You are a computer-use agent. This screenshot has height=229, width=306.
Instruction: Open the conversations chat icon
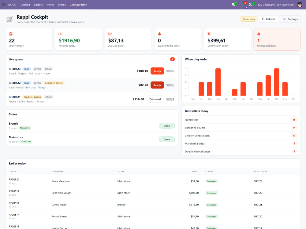[x=233, y=5]
